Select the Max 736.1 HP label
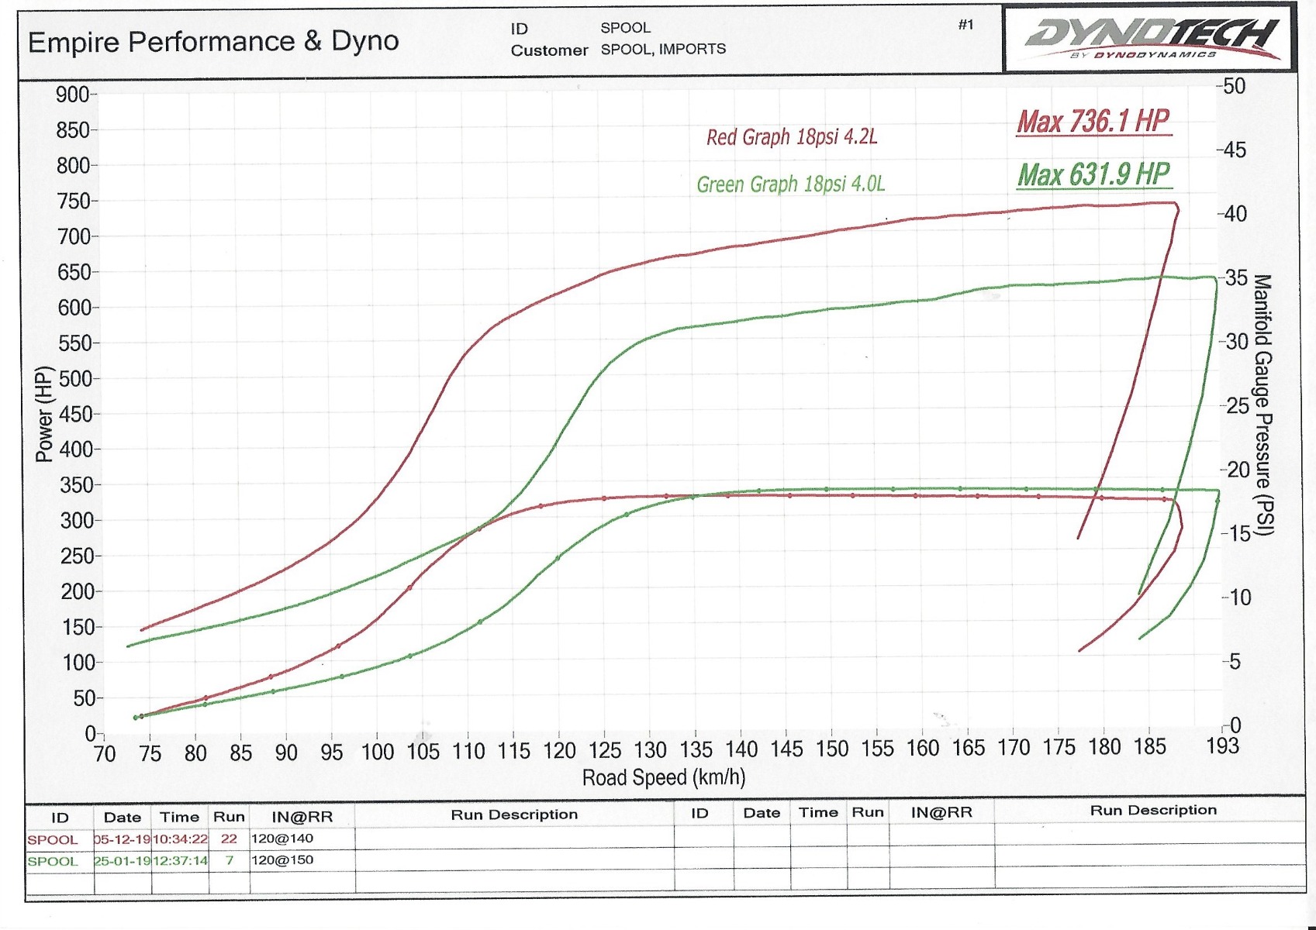Viewport: 1316px width, 930px height. [1093, 122]
